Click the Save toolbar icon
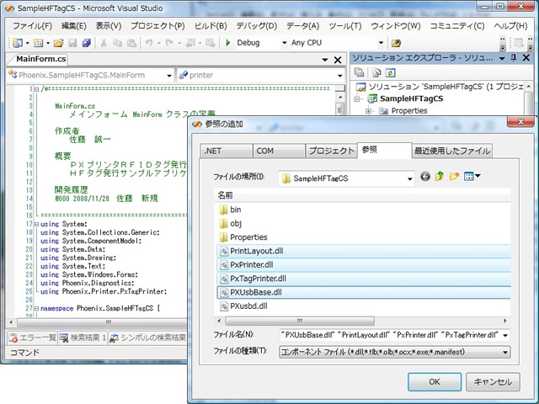 tap(72, 43)
